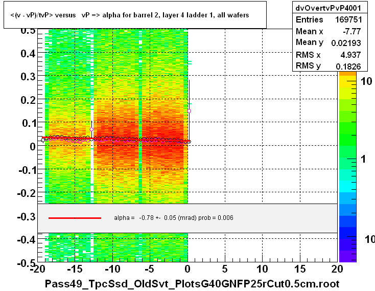Click the x-axis title with root filename
This screenshot has height=291, width=375.
pos(192,284)
